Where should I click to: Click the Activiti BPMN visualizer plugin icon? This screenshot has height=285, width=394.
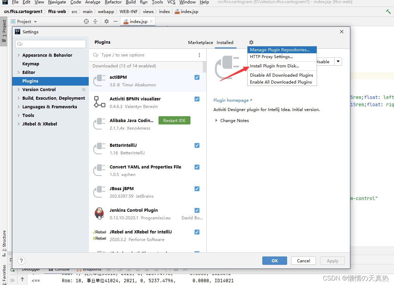[99, 102]
